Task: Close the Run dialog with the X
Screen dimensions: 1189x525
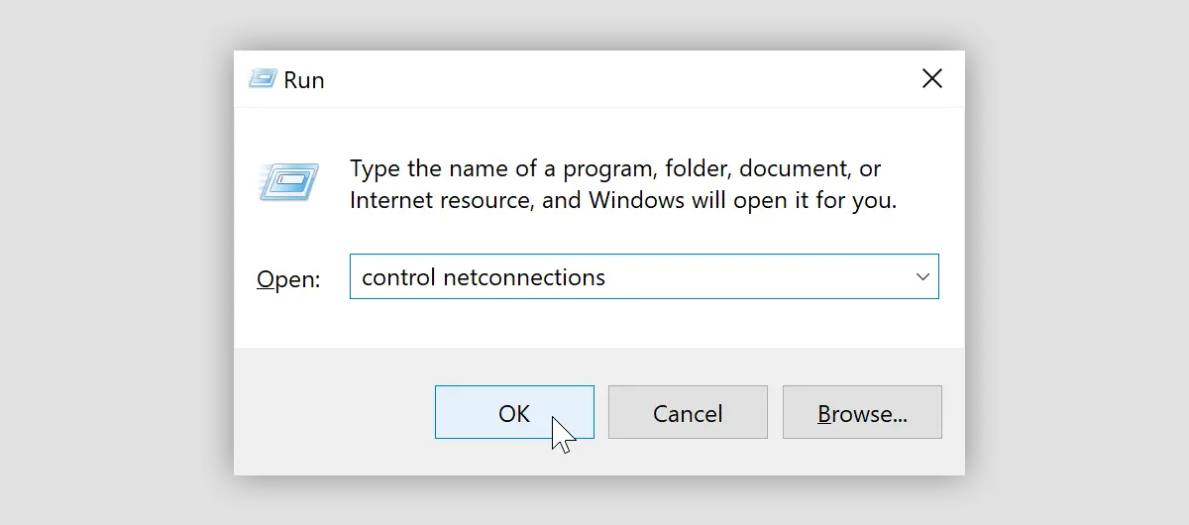Action: [931, 79]
